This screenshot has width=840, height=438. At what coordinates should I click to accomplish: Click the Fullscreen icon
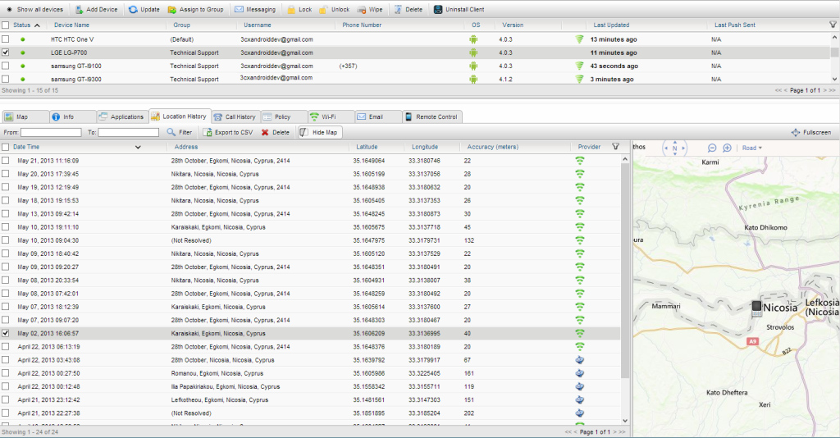pyautogui.click(x=796, y=132)
